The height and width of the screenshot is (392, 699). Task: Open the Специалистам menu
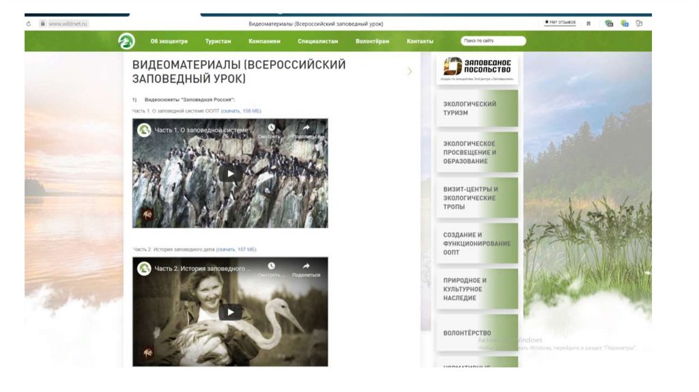(318, 41)
